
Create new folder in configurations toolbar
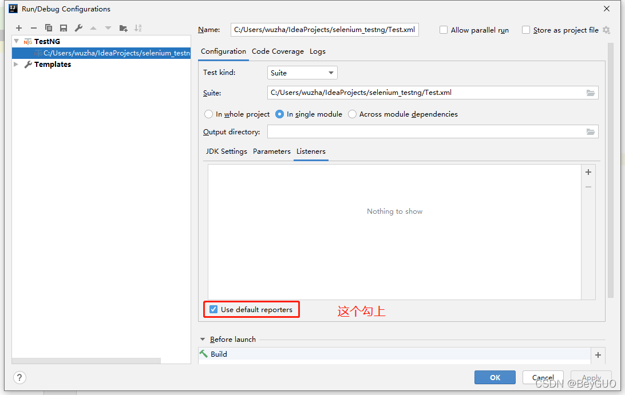(x=123, y=28)
